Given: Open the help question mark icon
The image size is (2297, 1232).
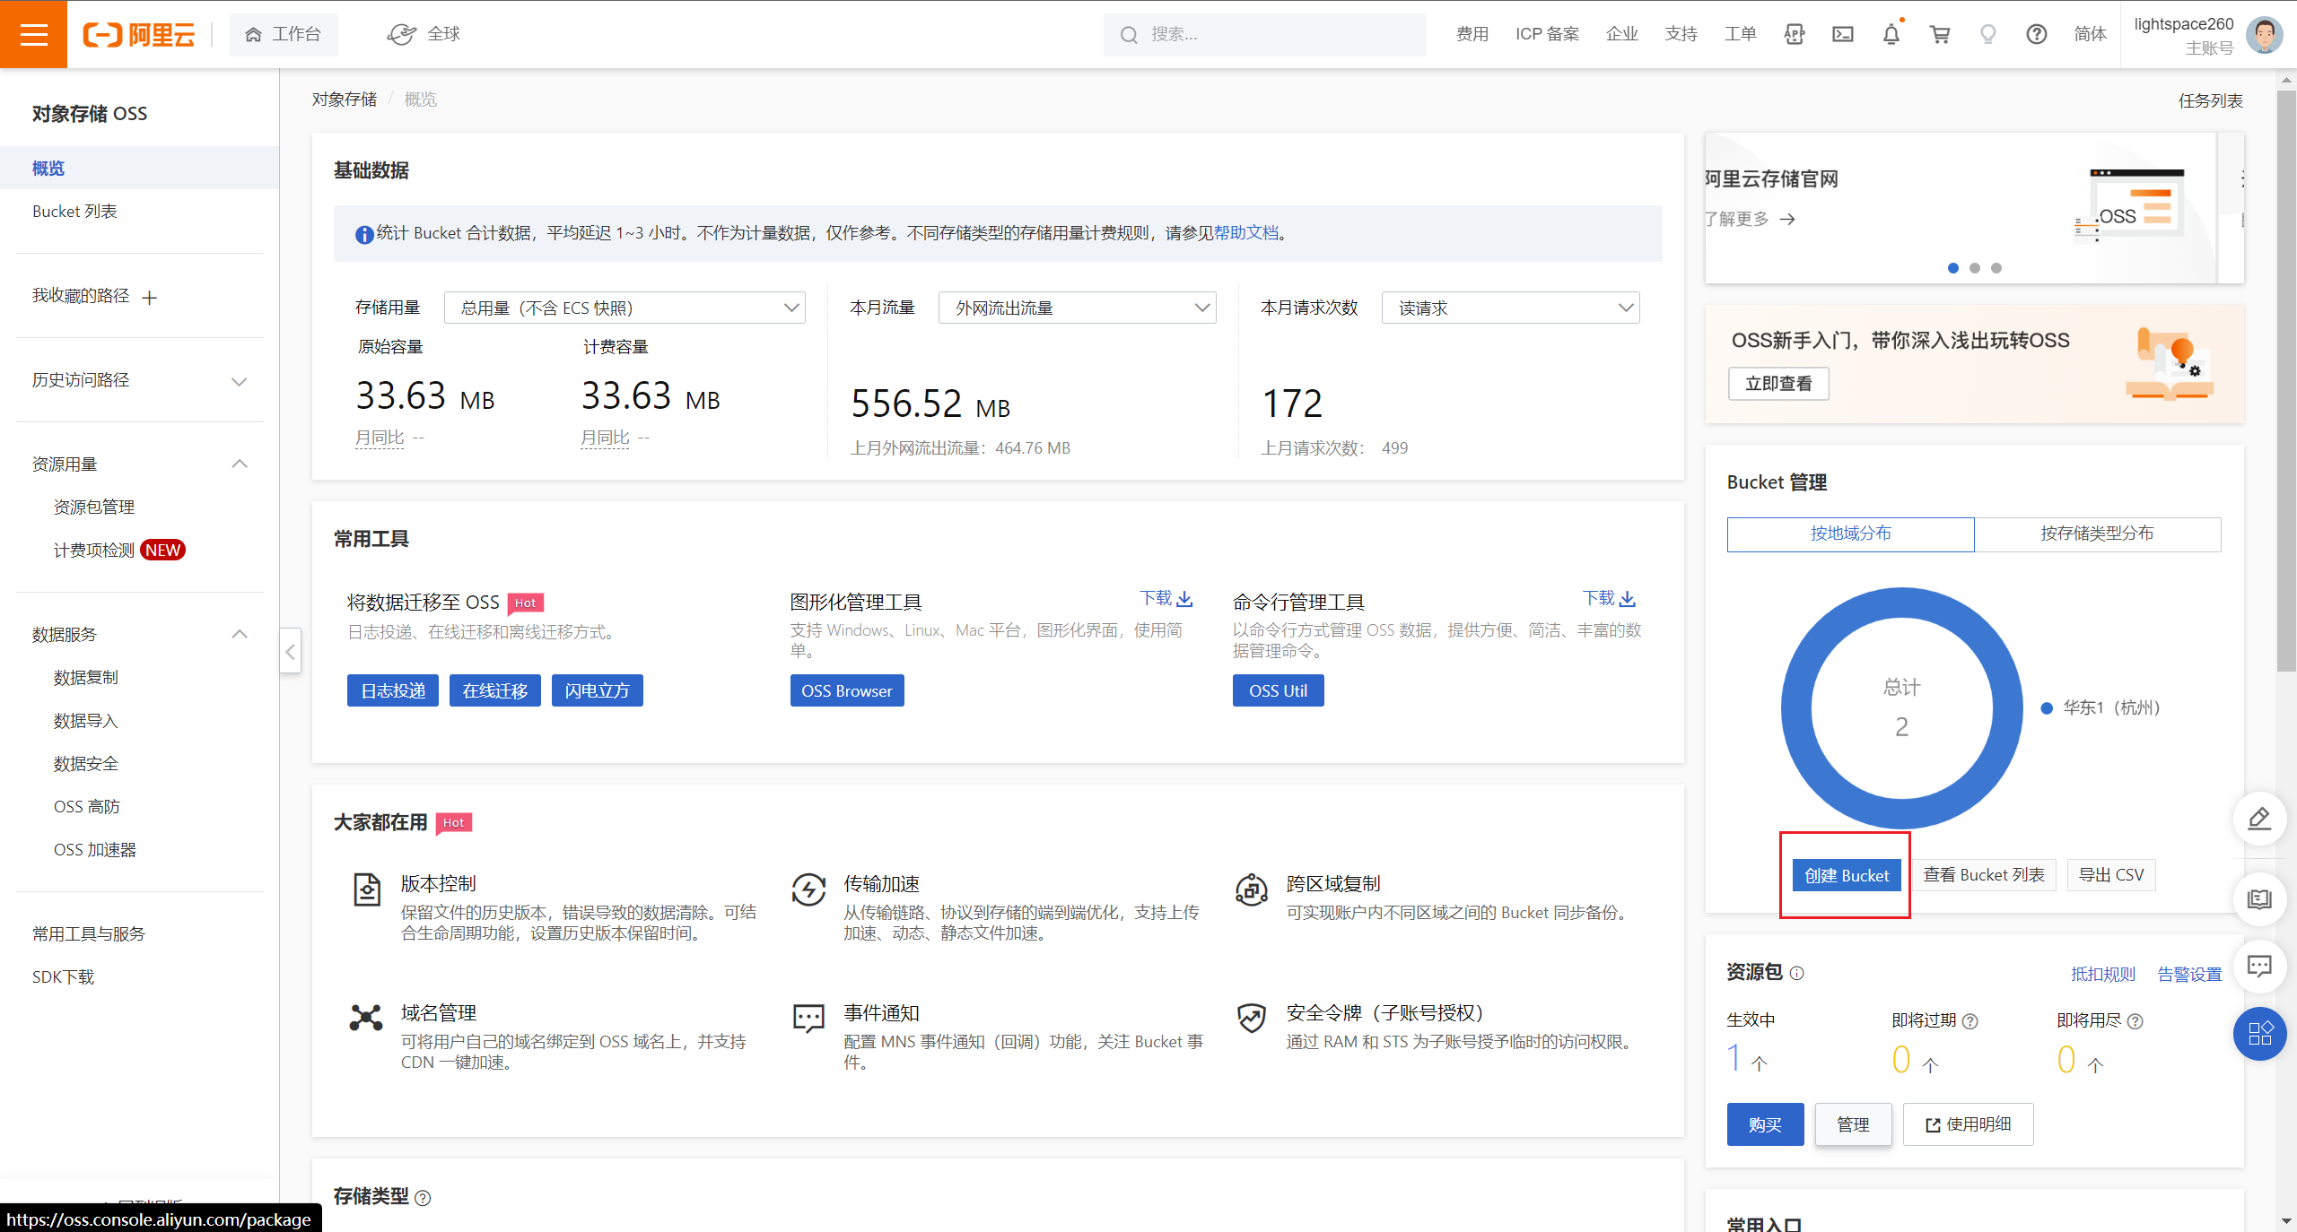Looking at the screenshot, I should tap(2037, 34).
